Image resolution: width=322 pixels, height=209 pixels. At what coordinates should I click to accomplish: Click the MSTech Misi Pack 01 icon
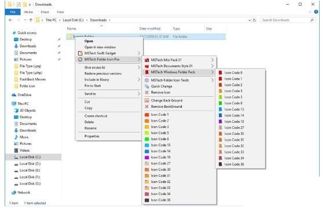click(147, 60)
